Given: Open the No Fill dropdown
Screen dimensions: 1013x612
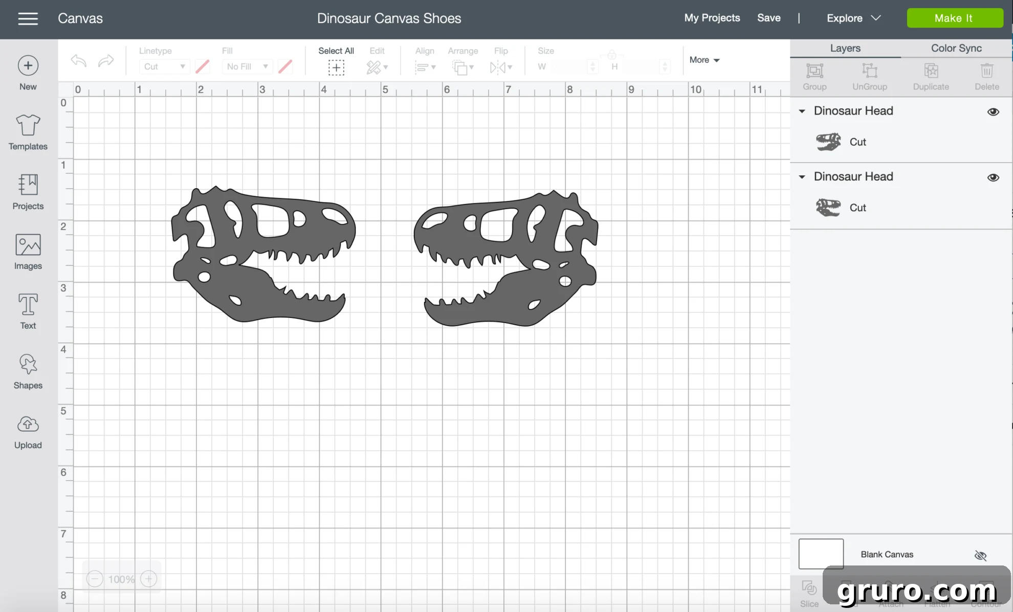Looking at the screenshot, I should (247, 66).
